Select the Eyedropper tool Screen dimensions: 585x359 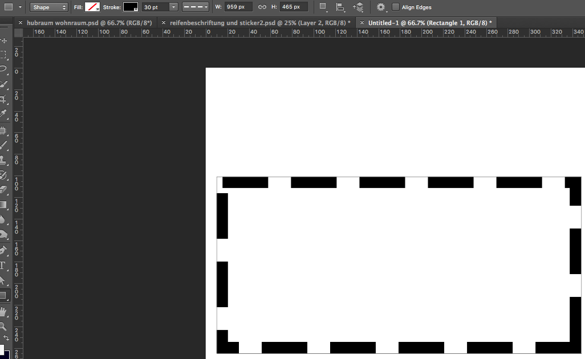(x=3, y=114)
